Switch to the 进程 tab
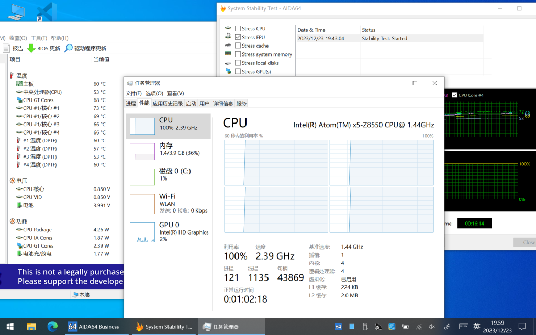This screenshot has height=335, width=536. 130,103
